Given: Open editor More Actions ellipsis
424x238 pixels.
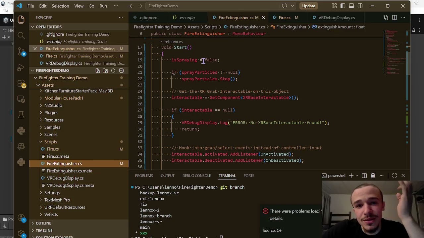Looking at the screenshot, I should point(403,18).
